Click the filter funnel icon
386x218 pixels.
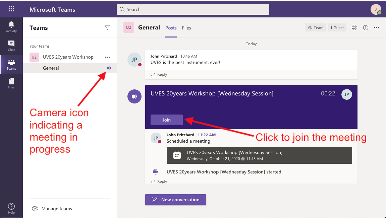pos(107,27)
